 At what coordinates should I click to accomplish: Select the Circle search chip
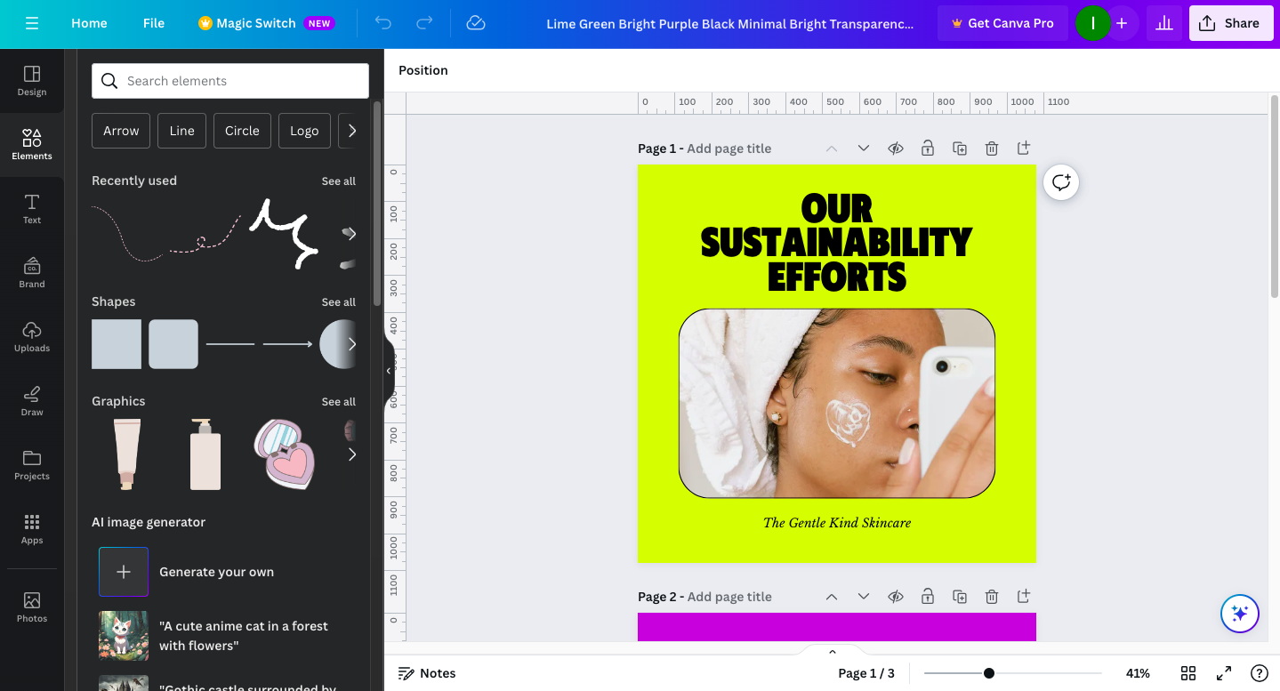(x=242, y=131)
